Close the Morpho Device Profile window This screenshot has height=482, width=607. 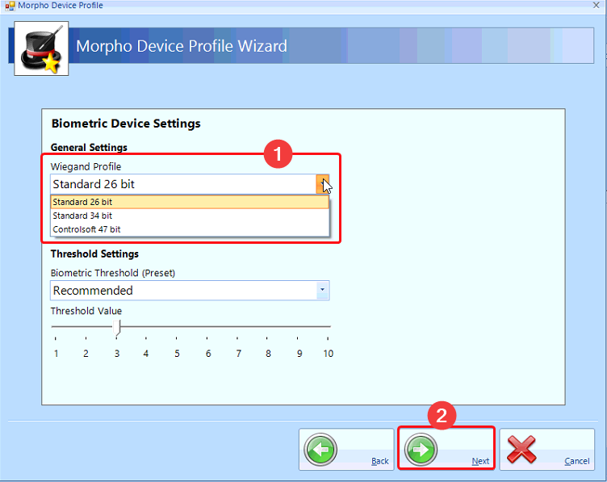pyautogui.click(x=597, y=5)
